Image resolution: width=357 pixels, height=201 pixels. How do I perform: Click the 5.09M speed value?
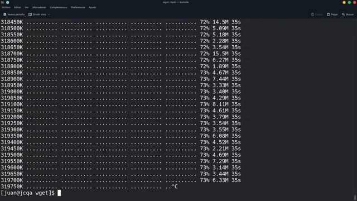point(220,28)
